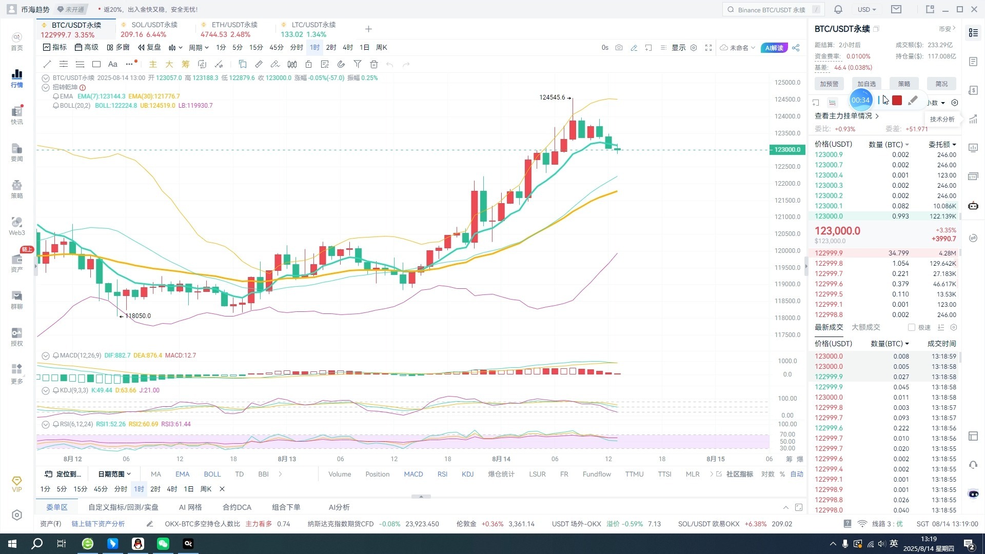Open 币安 exchange dropdown
This screenshot has height=554, width=985.
[948, 29]
